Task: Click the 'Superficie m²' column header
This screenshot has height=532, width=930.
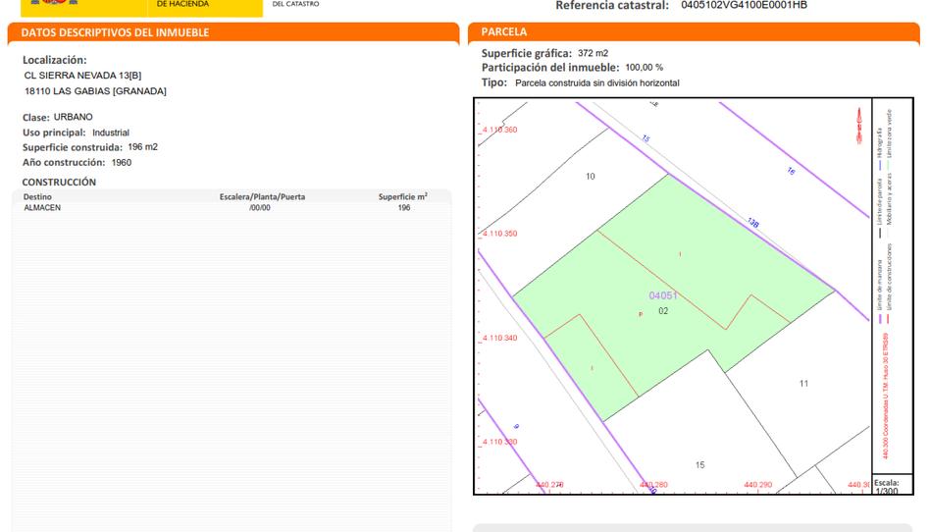Action: pos(402,197)
